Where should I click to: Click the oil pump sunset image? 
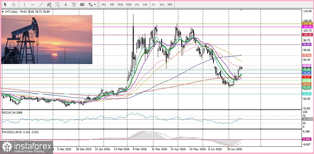(x=47, y=40)
